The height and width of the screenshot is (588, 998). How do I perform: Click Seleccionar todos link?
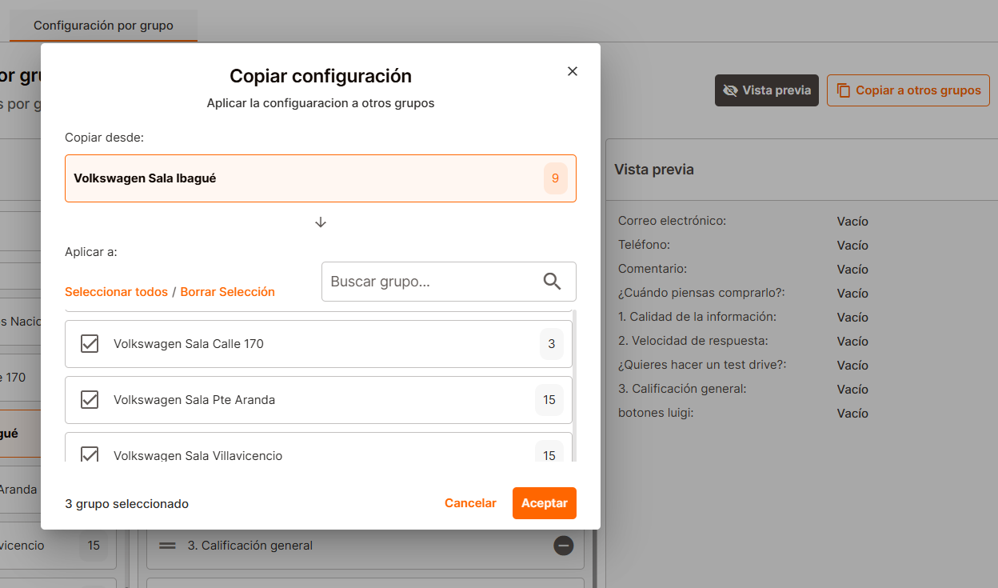[116, 292]
